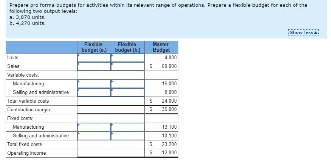Viewport: 331px width, 160px height.
Task: Click Sales cell under Flexible budget (b.)
Action: (128, 66)
